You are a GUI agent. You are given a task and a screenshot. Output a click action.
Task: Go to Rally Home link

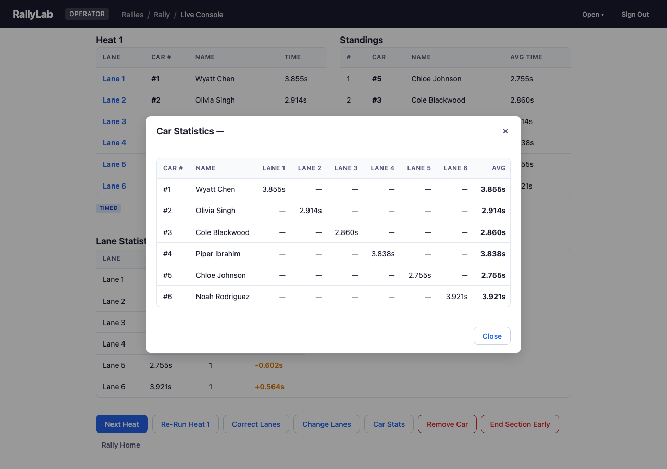(121, 445)
